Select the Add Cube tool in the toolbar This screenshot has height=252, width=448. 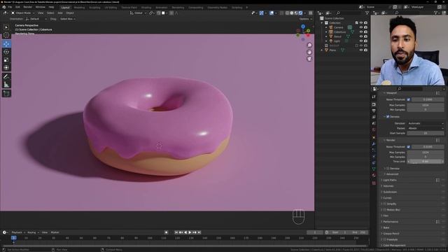[6, 93]
